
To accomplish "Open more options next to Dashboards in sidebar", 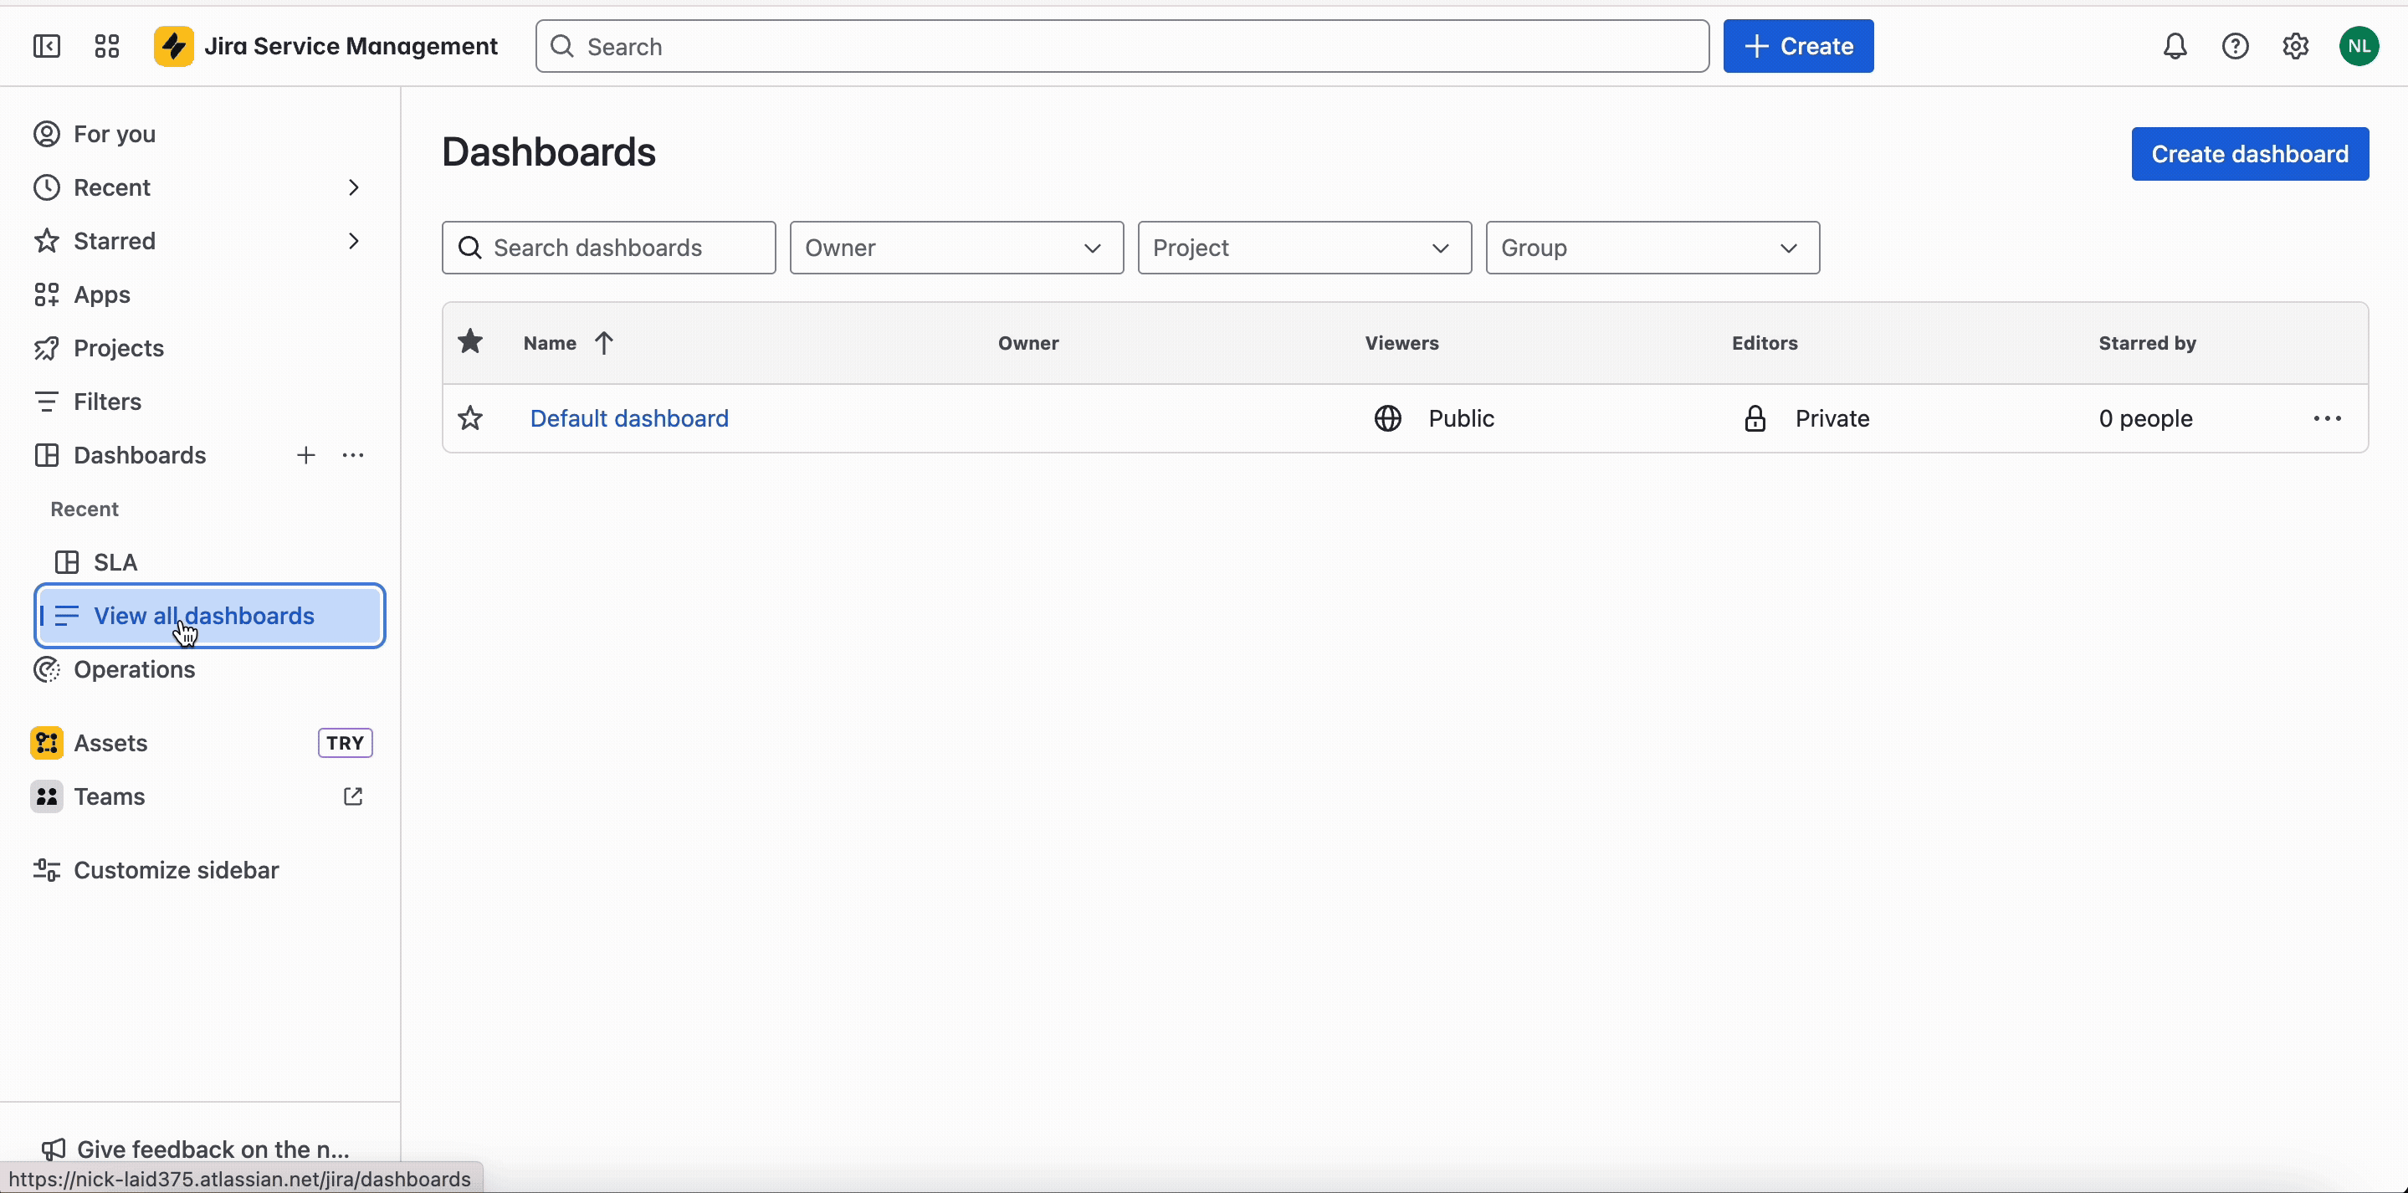I will (353, 455).
